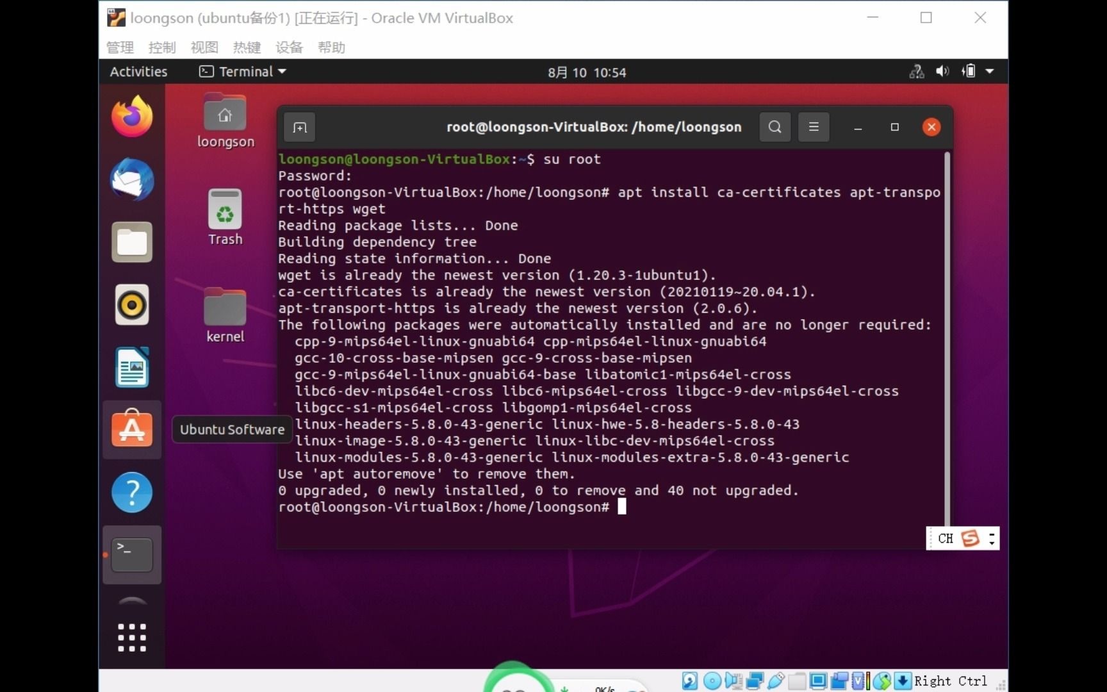This screenshot has width=1107, height=692.
Task: Click the Terminal icon in the dock
Action: (x=132, y=554)
